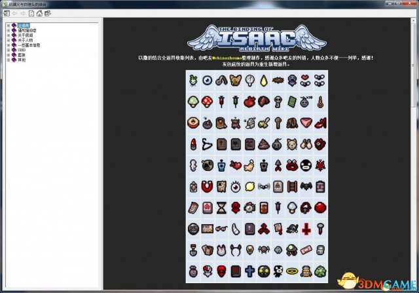Click the yellow Number One droplet

(264, 81)
